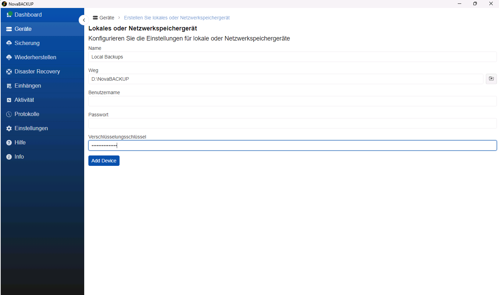Select the Disaster Recovery lifebuoy icon
The width and height of the screenshot is (499, 295).
[x=9, y=71]
